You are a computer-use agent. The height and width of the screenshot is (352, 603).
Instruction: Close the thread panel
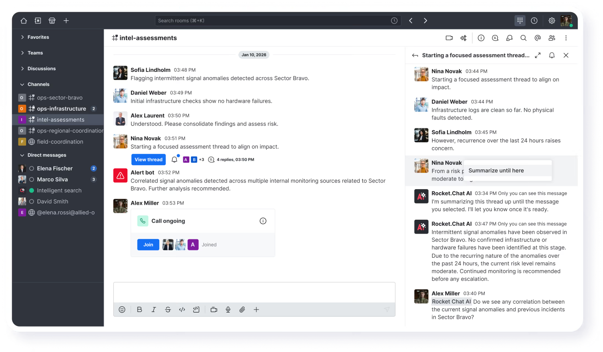point(566,55)
